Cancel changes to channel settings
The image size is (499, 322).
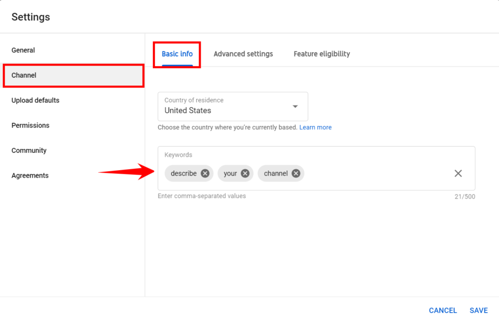[443, 310]
